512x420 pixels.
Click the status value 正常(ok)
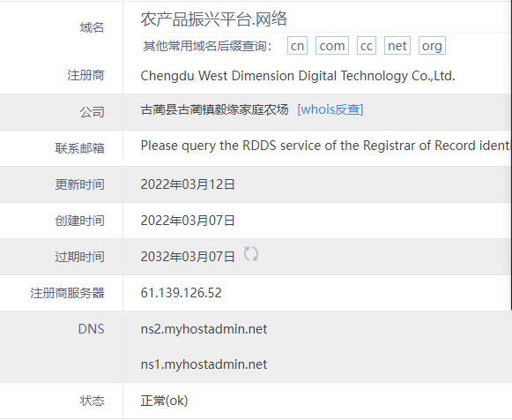pos(164,401)
